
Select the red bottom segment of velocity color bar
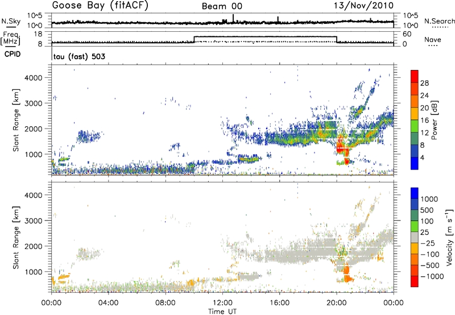coord(415,281)
